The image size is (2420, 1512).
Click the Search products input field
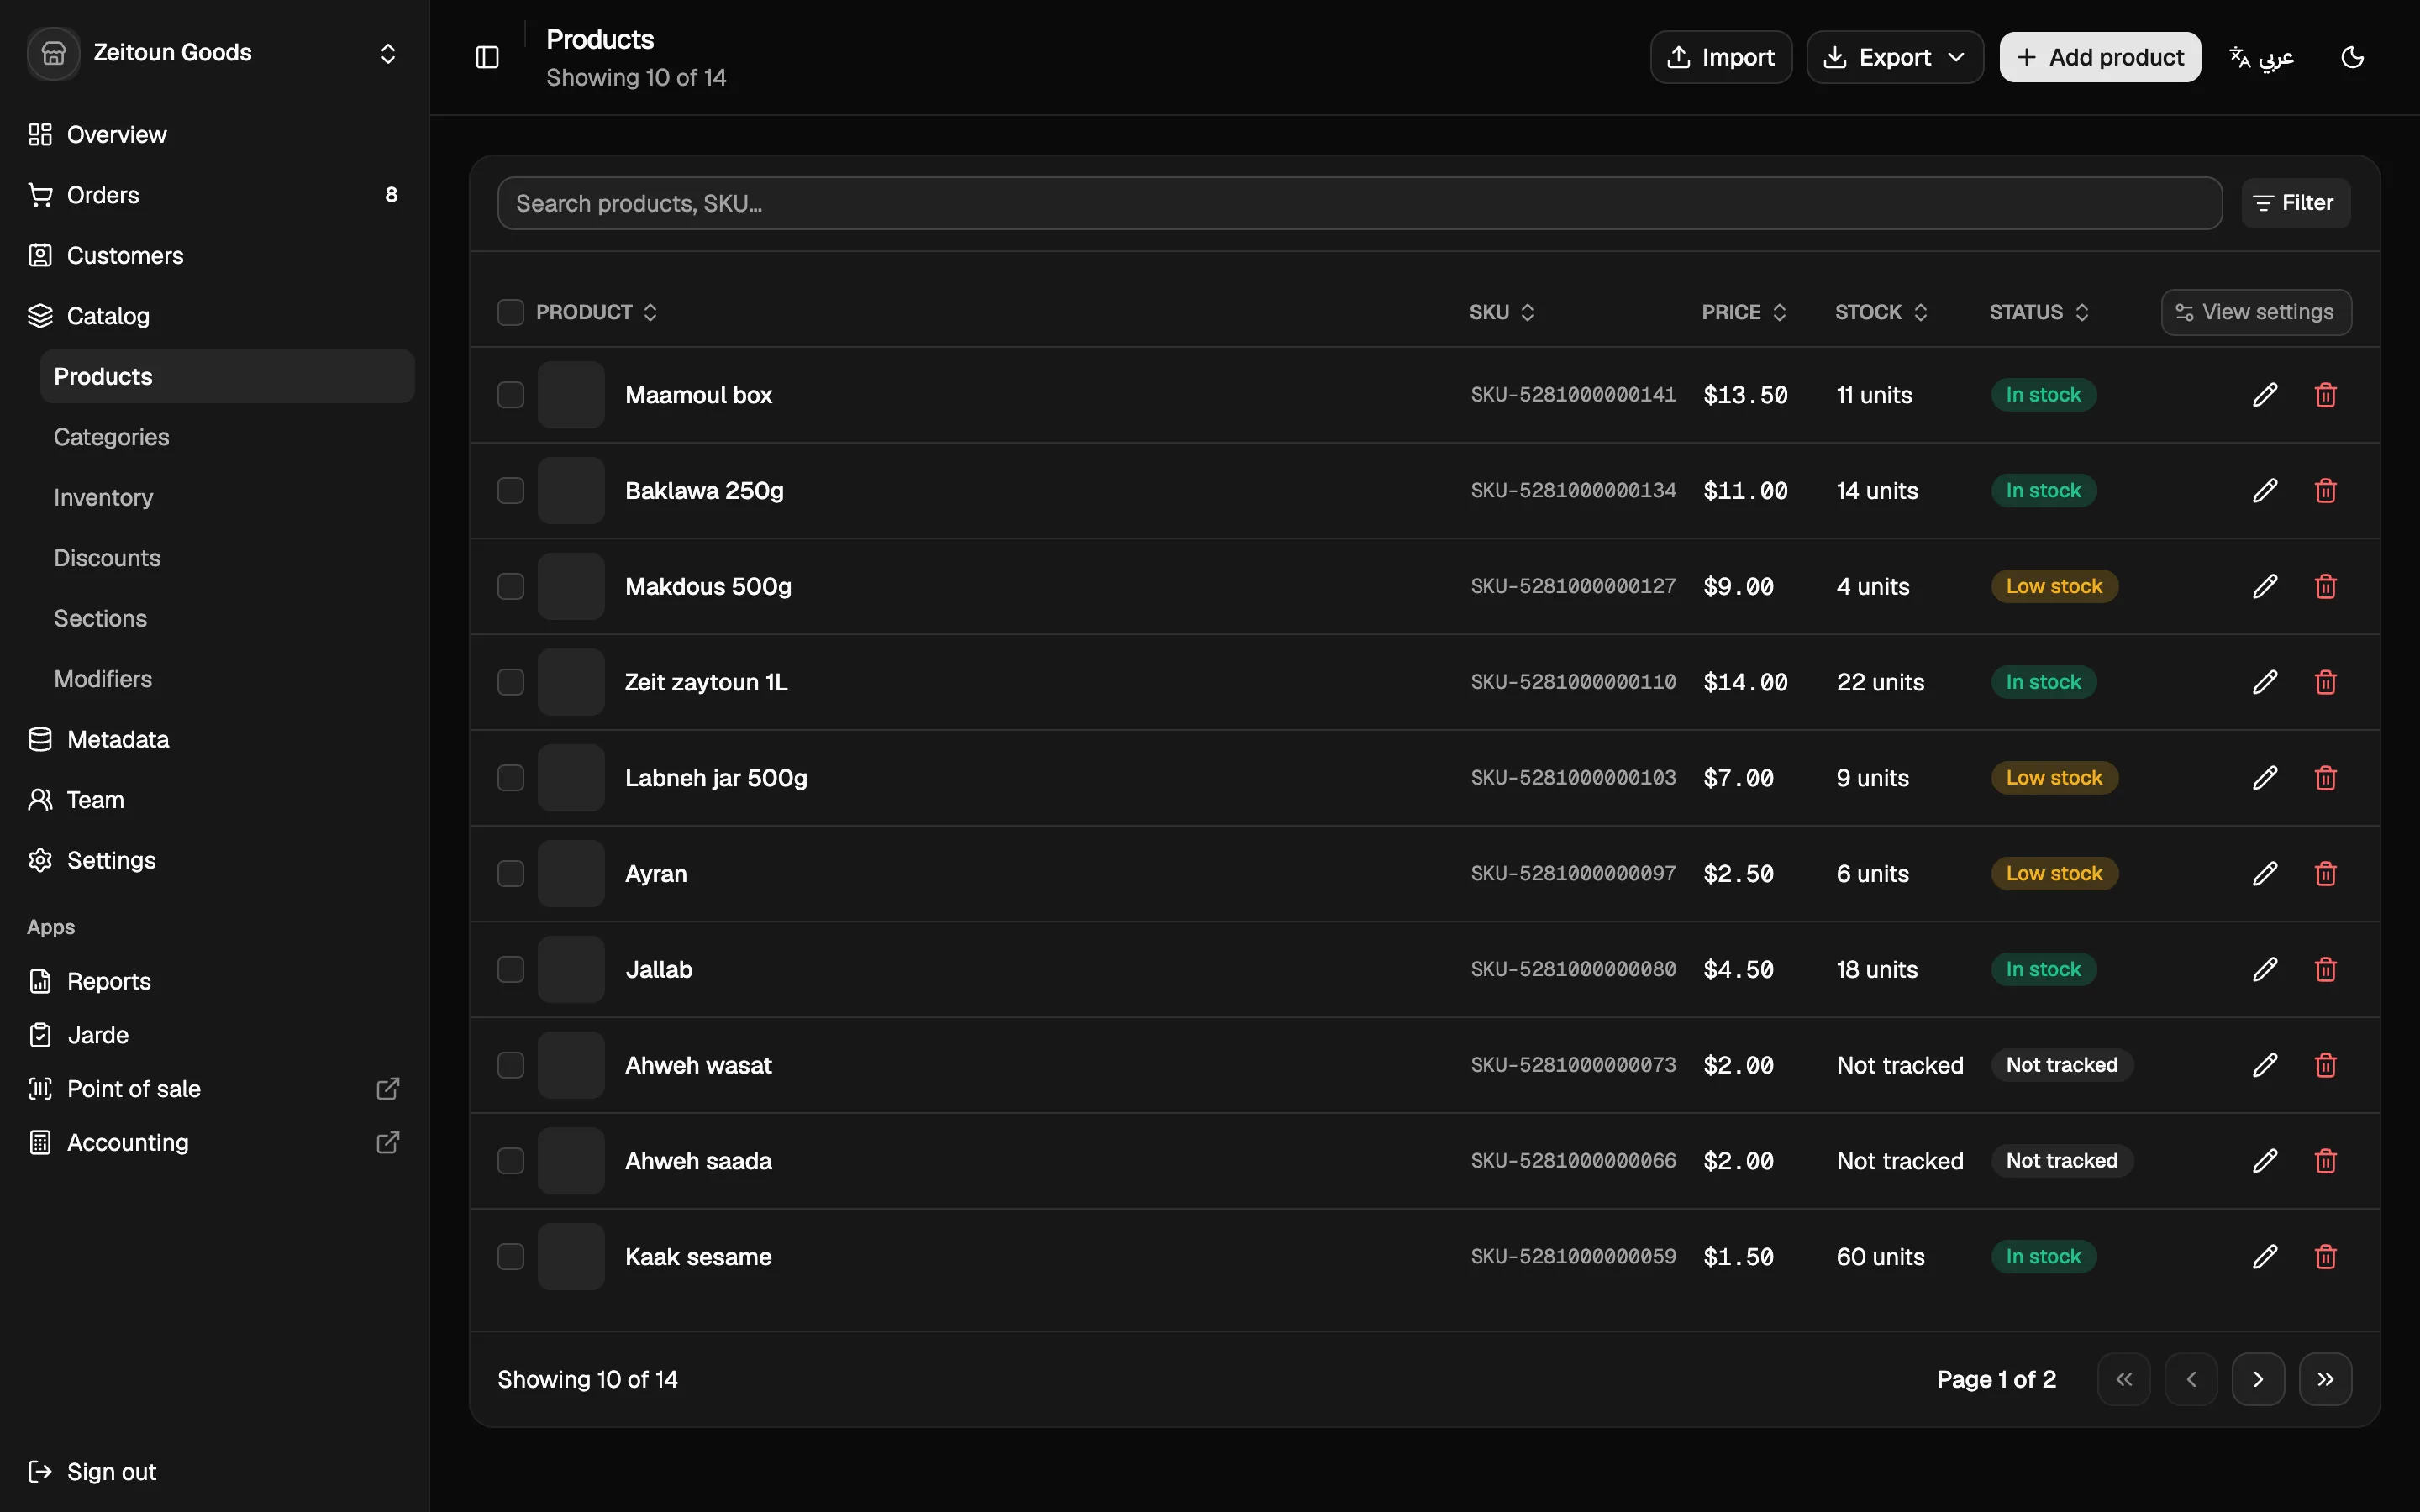pyautogui.click(x=1359, y=203)
